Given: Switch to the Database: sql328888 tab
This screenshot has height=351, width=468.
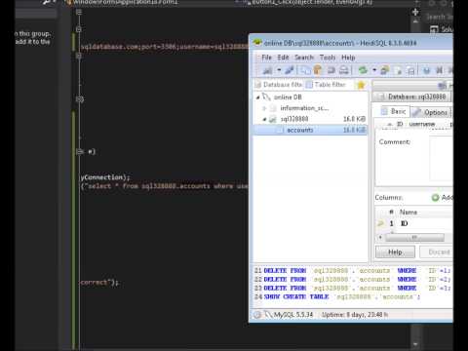Looking at the screenshot, I should [x=411, y=97].
